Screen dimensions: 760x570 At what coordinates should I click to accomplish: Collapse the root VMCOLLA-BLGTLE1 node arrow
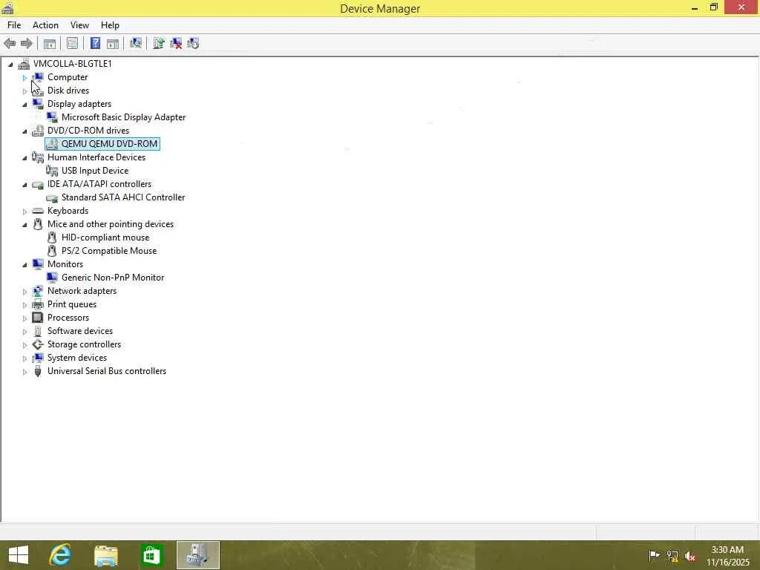click(10, 64)
